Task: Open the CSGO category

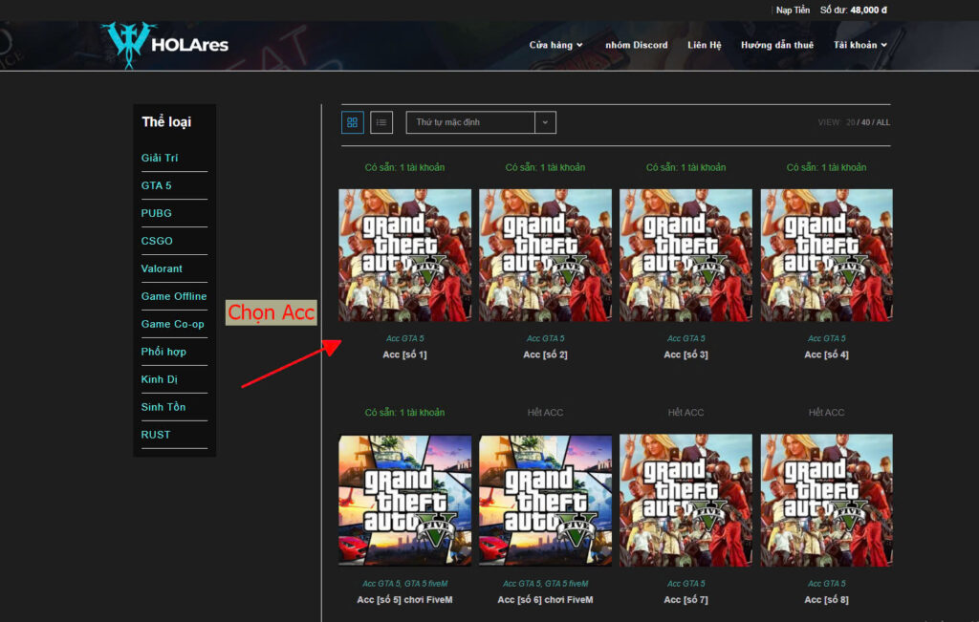Action: pos(157,241)
